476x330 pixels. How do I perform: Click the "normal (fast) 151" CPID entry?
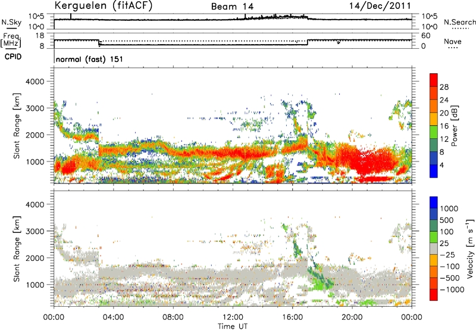point(90,59)
